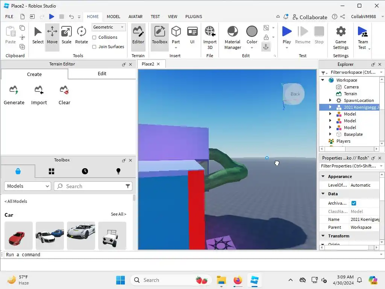
Task: Open the FILE menu
Action: tap(9, 17)
